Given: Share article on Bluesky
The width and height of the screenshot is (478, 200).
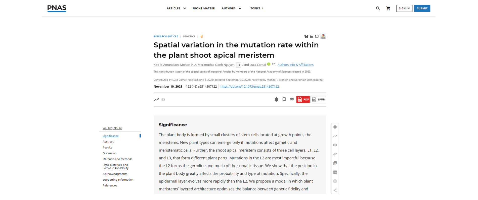Looking at the screenshot, I should click(x=306, y=36).
